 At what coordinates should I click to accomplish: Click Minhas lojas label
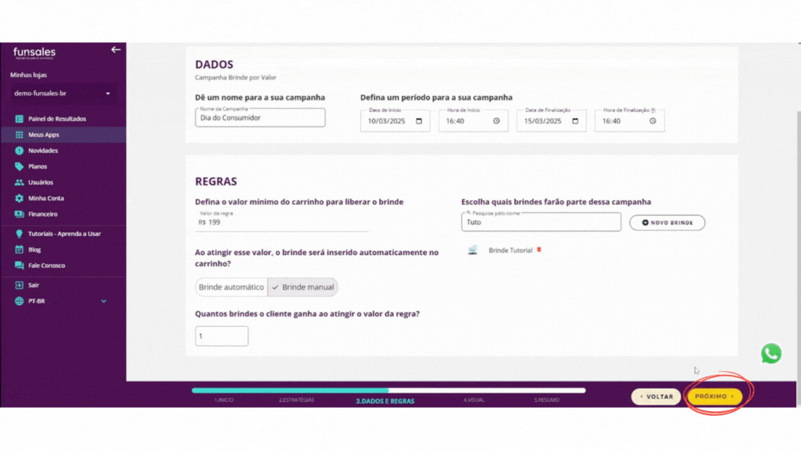point(29,75)
